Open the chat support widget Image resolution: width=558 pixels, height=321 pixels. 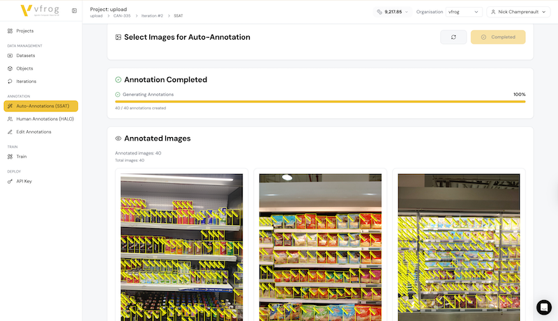point(544,307)
